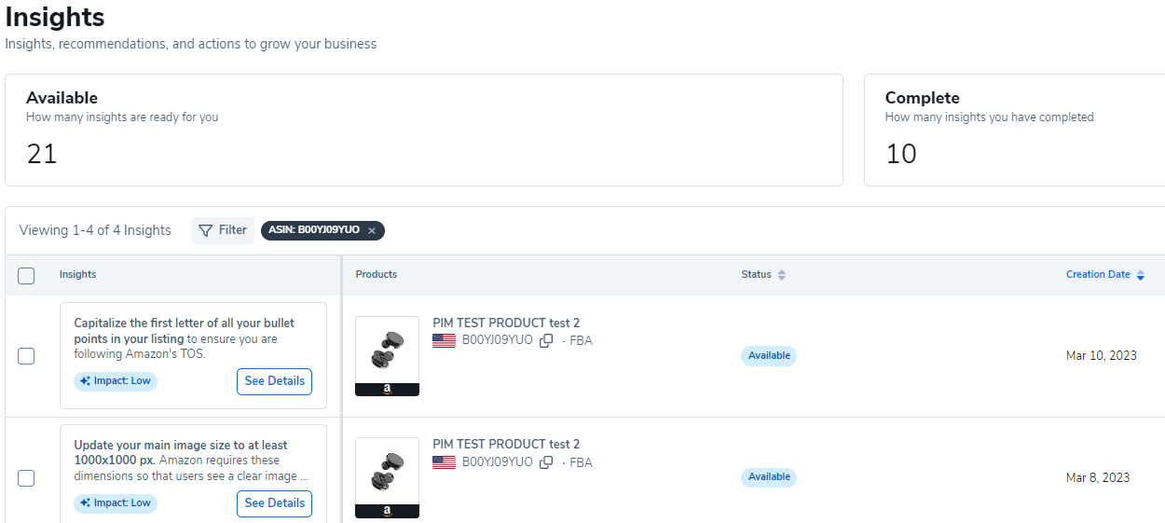
Task: Click sparkle Impact: Low badge on capitalize insight
Action: (116, 381)
